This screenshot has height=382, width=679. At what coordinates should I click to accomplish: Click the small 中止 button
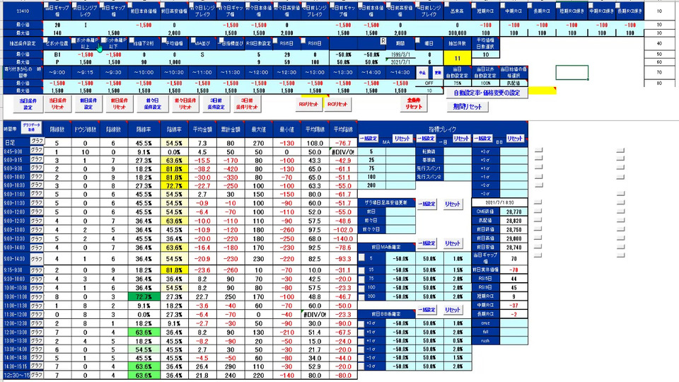(422, 73)
